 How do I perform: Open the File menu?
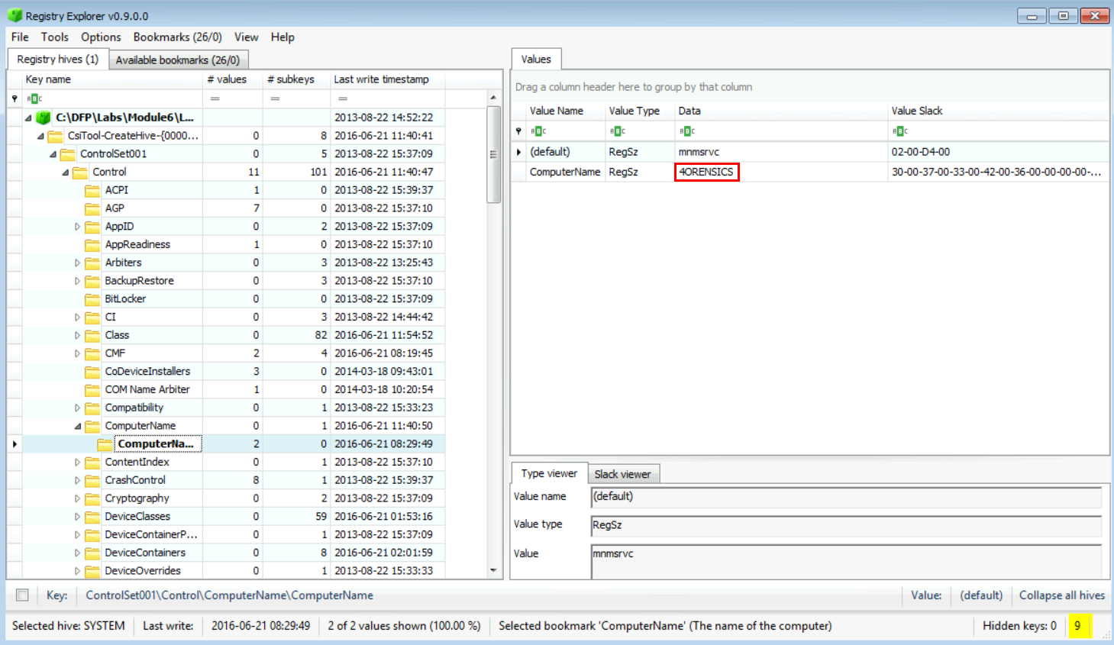pyautogui.click(x=20, y=37)
